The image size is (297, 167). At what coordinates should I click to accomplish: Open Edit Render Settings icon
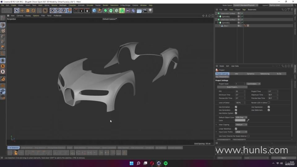coord(87,11)
